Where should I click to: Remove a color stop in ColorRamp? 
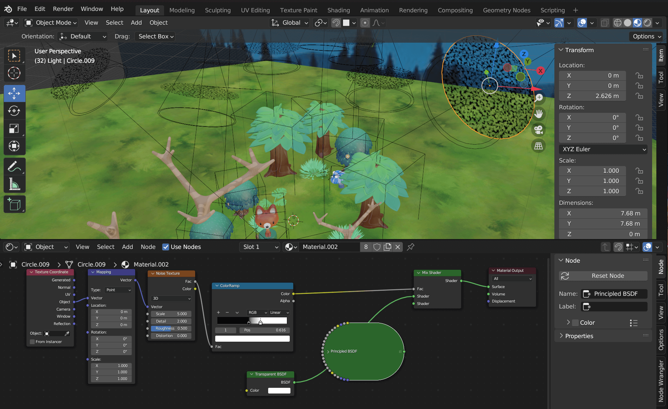pyautogui.click(x=227, y=312)
